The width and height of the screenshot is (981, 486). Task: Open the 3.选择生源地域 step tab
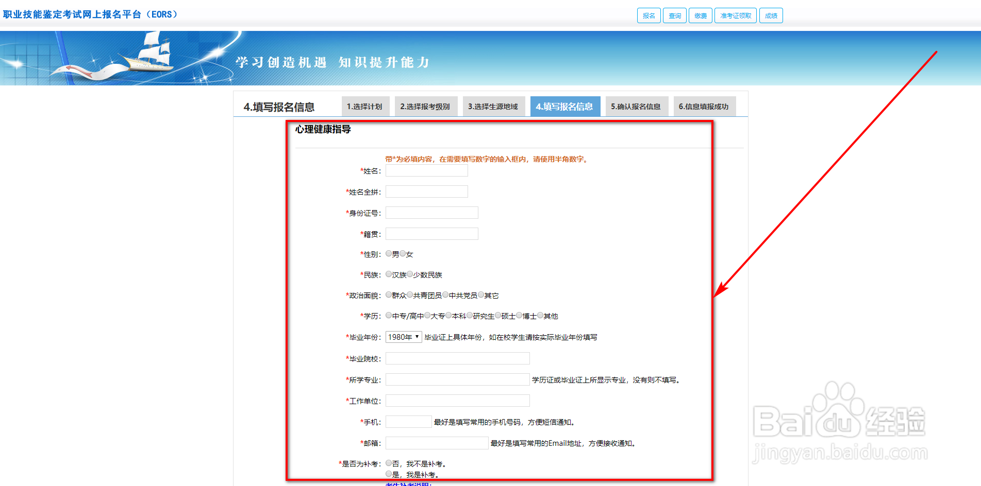(493, 106)
